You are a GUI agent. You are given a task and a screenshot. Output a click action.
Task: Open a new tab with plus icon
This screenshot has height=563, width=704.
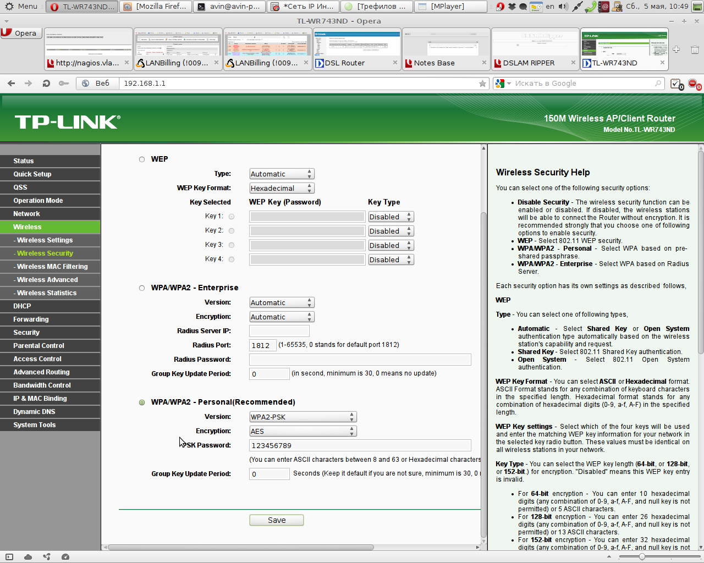click(x=676, y=49)
